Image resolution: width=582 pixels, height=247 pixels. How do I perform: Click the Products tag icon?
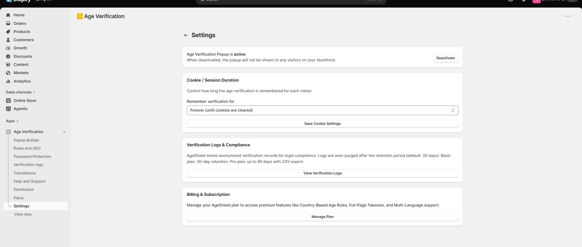click(8, 31)
